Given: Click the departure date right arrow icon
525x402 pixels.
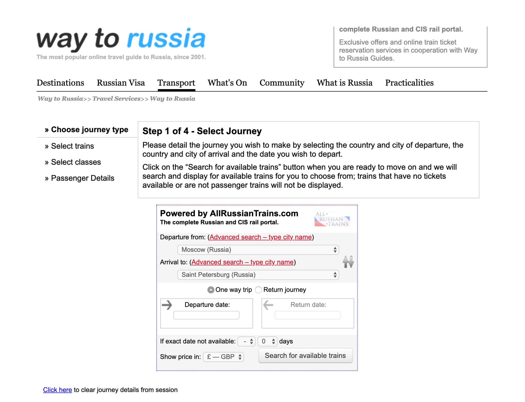Looking at the screenshot, I should click(167, 305).
